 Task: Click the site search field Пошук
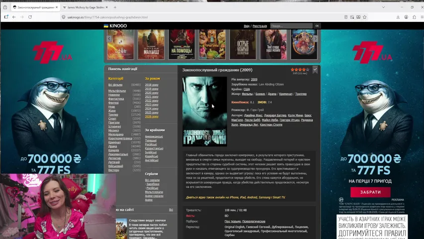(x=291, y=26)
